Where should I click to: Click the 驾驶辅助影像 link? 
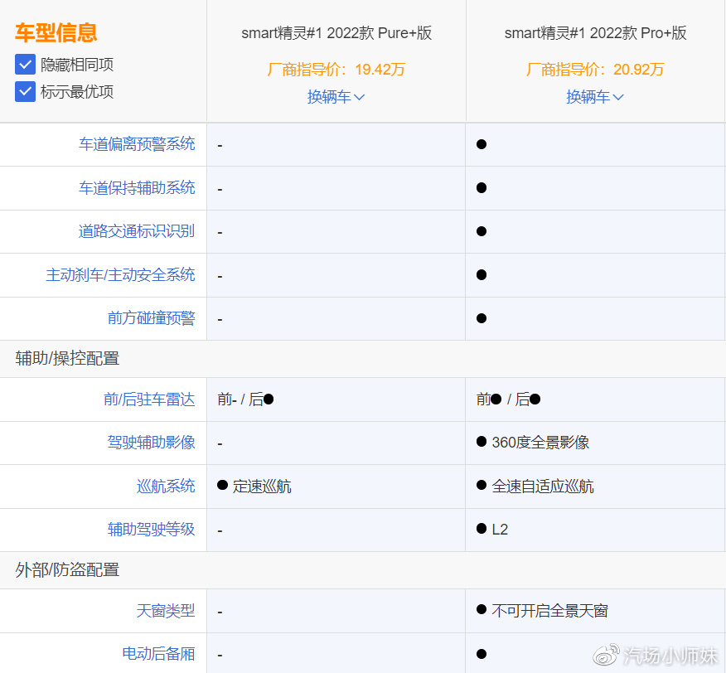[152, 443]
